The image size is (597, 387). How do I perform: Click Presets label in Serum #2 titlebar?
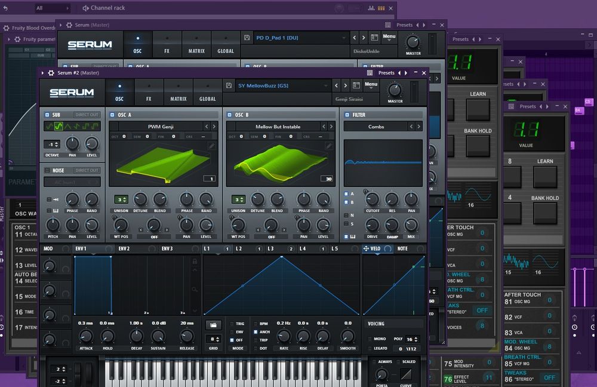[x=386, y=73]
